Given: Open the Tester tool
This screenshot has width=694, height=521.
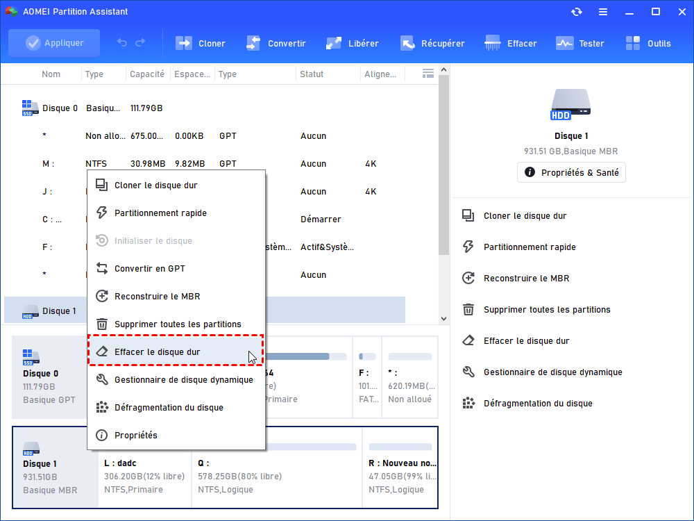Looking at the screenshot, I should [565, 43].
